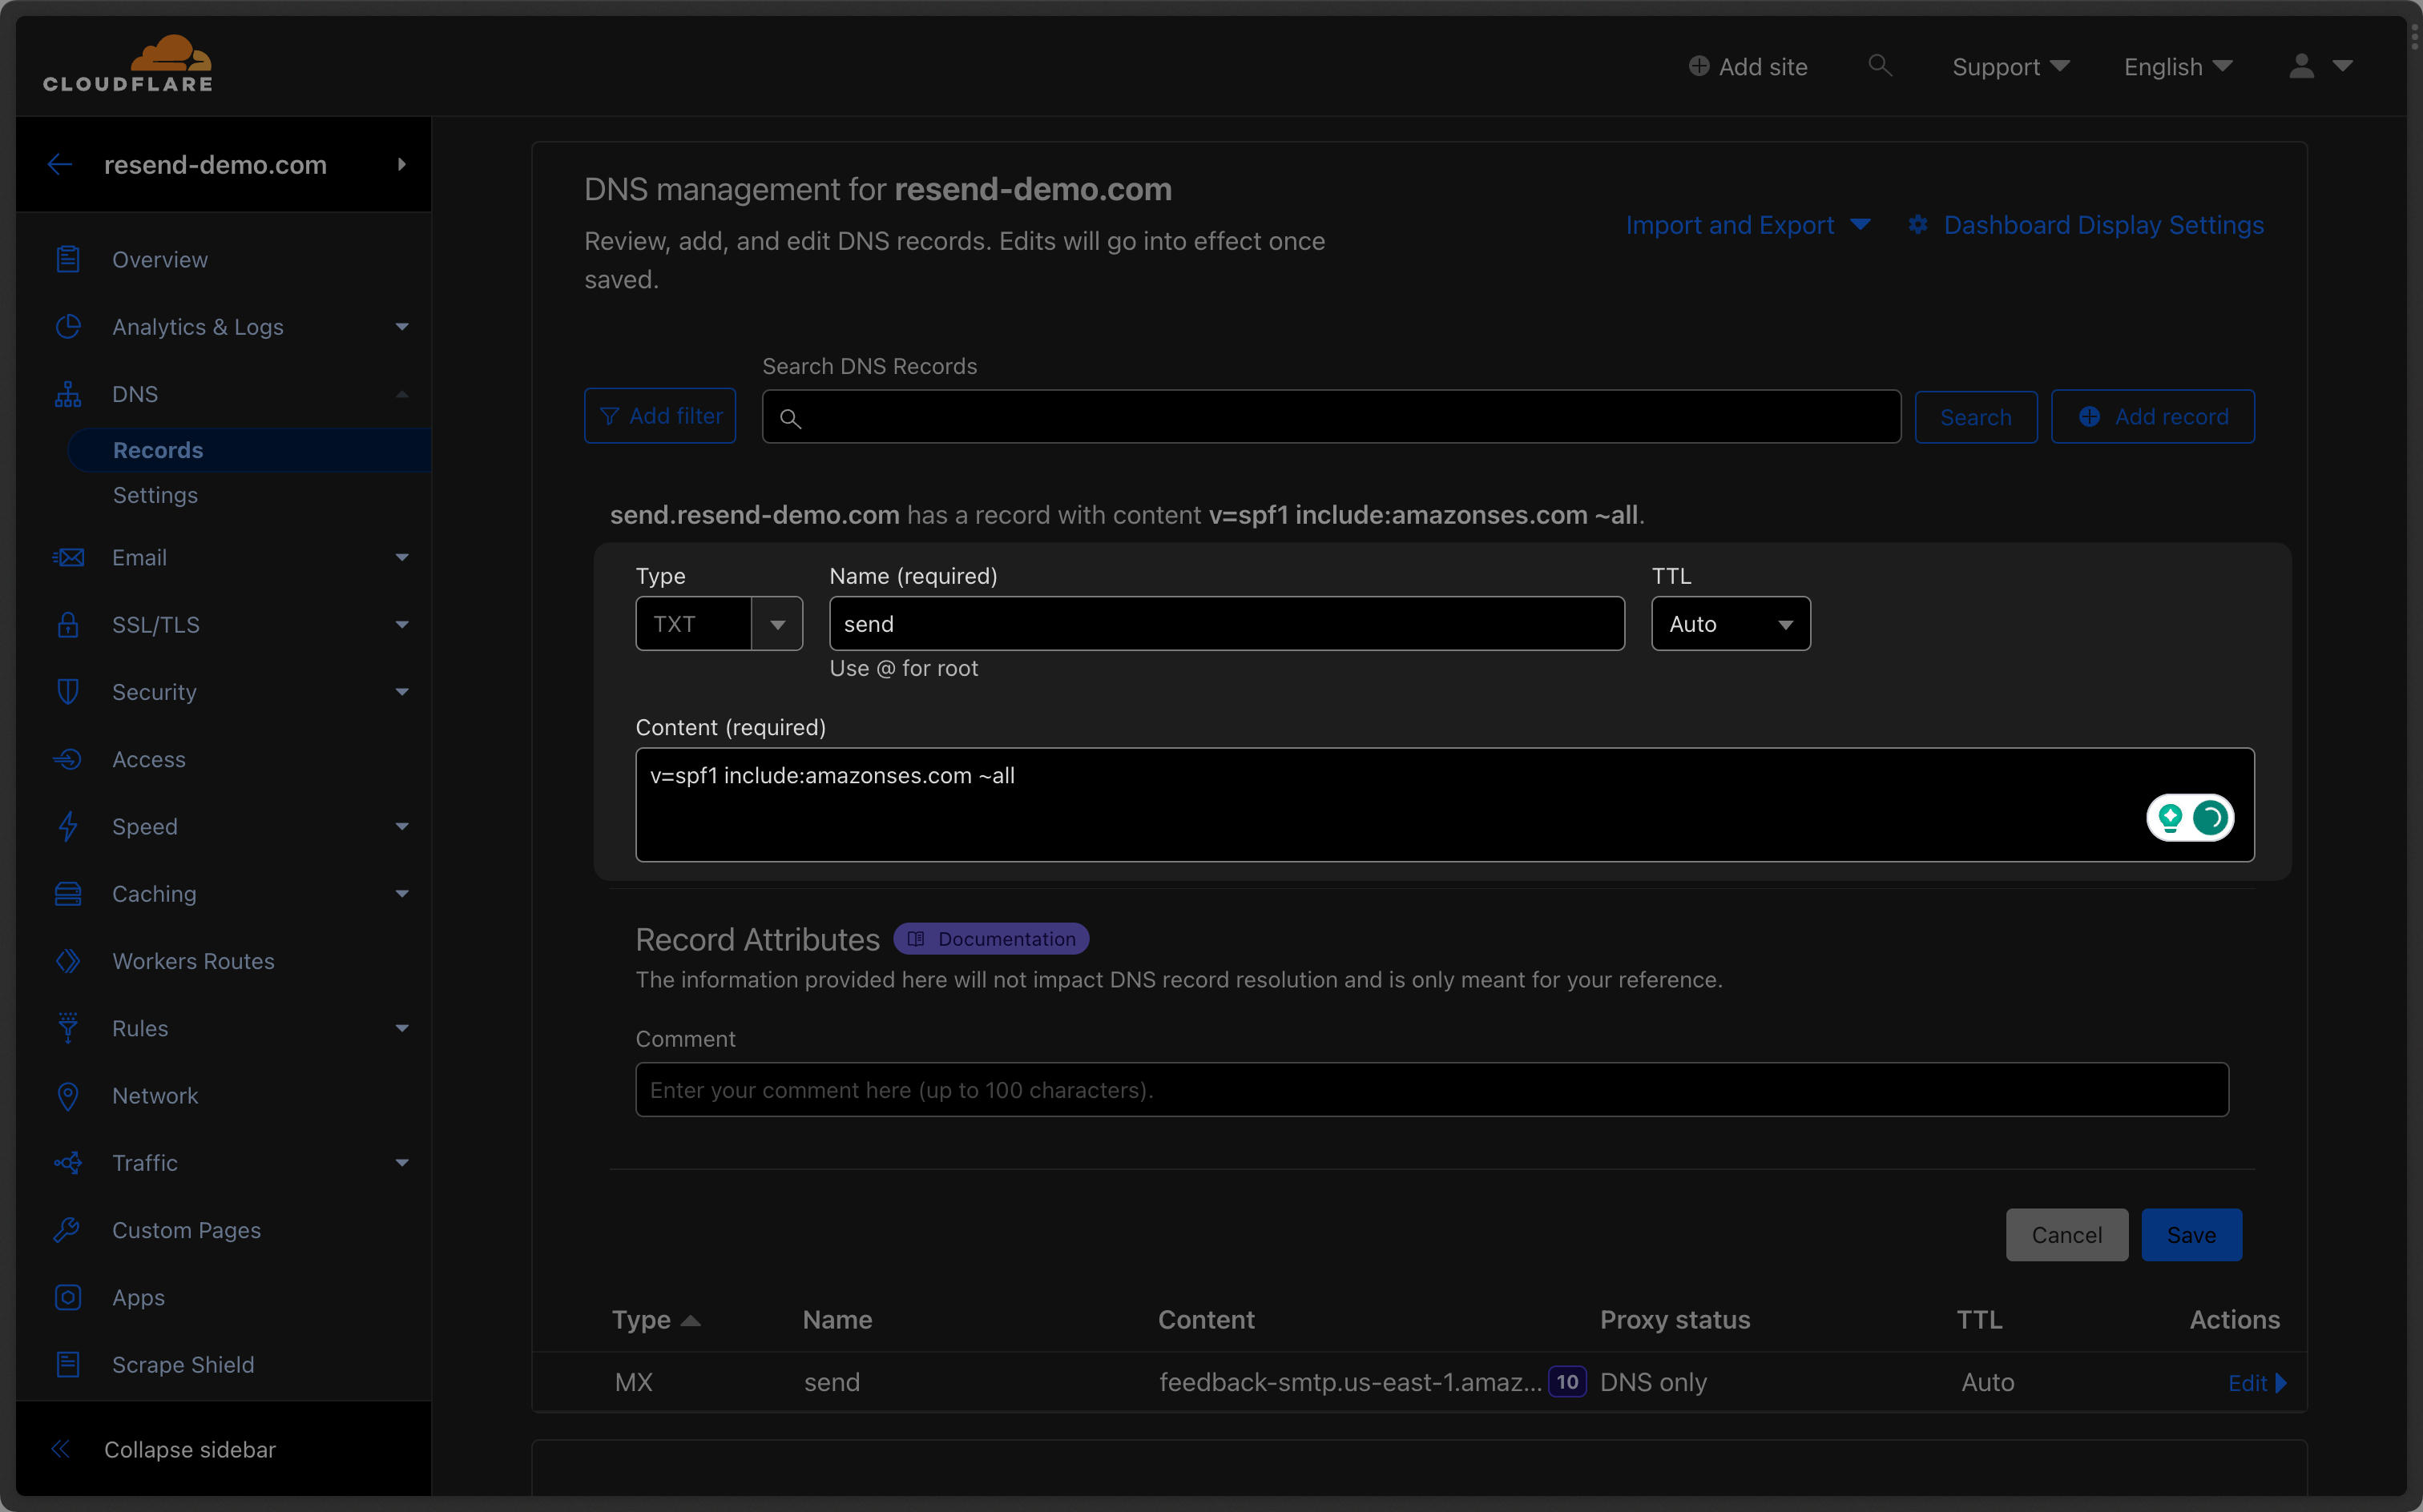Open the user account profile icon

[2301, 66]
